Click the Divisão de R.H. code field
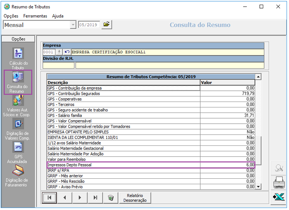The width and height of the screenshot is (289, 210). 58,65
